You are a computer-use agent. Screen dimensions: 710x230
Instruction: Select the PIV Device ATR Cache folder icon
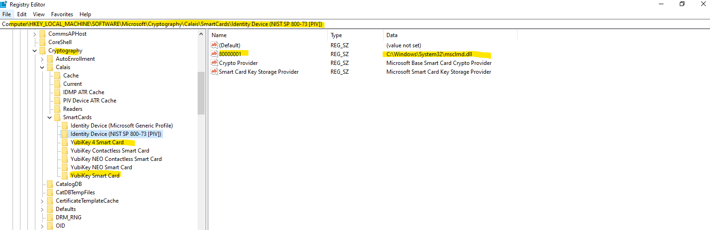(58, 101)
